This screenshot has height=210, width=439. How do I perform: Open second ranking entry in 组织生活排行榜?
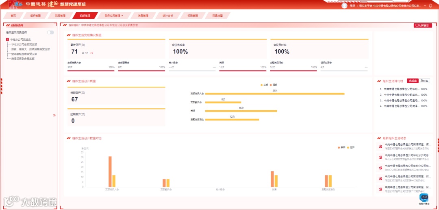click(x=404, y=94)
